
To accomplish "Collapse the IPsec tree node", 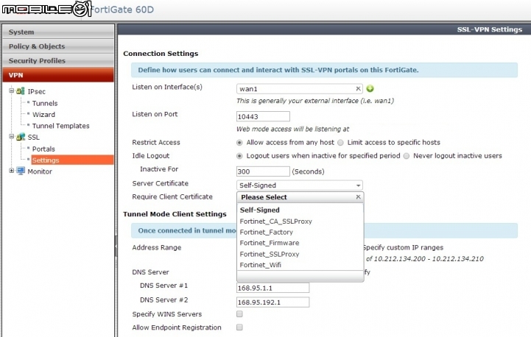I will pyautogui.click(x=12, y=91).
